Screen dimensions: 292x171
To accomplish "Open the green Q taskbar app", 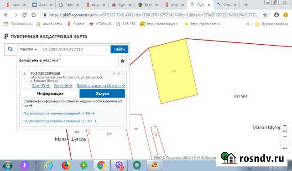I will [x=137, y=165].
